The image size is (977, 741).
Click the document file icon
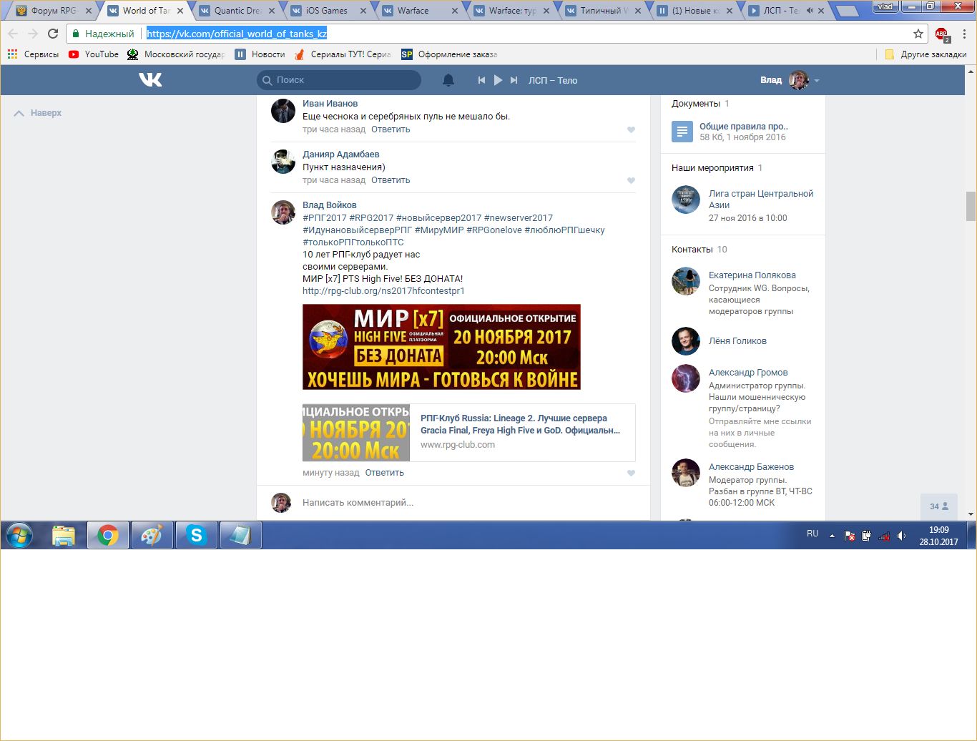tap(682, 132)
